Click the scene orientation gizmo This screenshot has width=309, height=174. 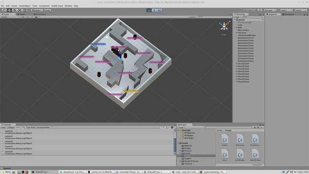pyautogui.click(x=224, y=26)
